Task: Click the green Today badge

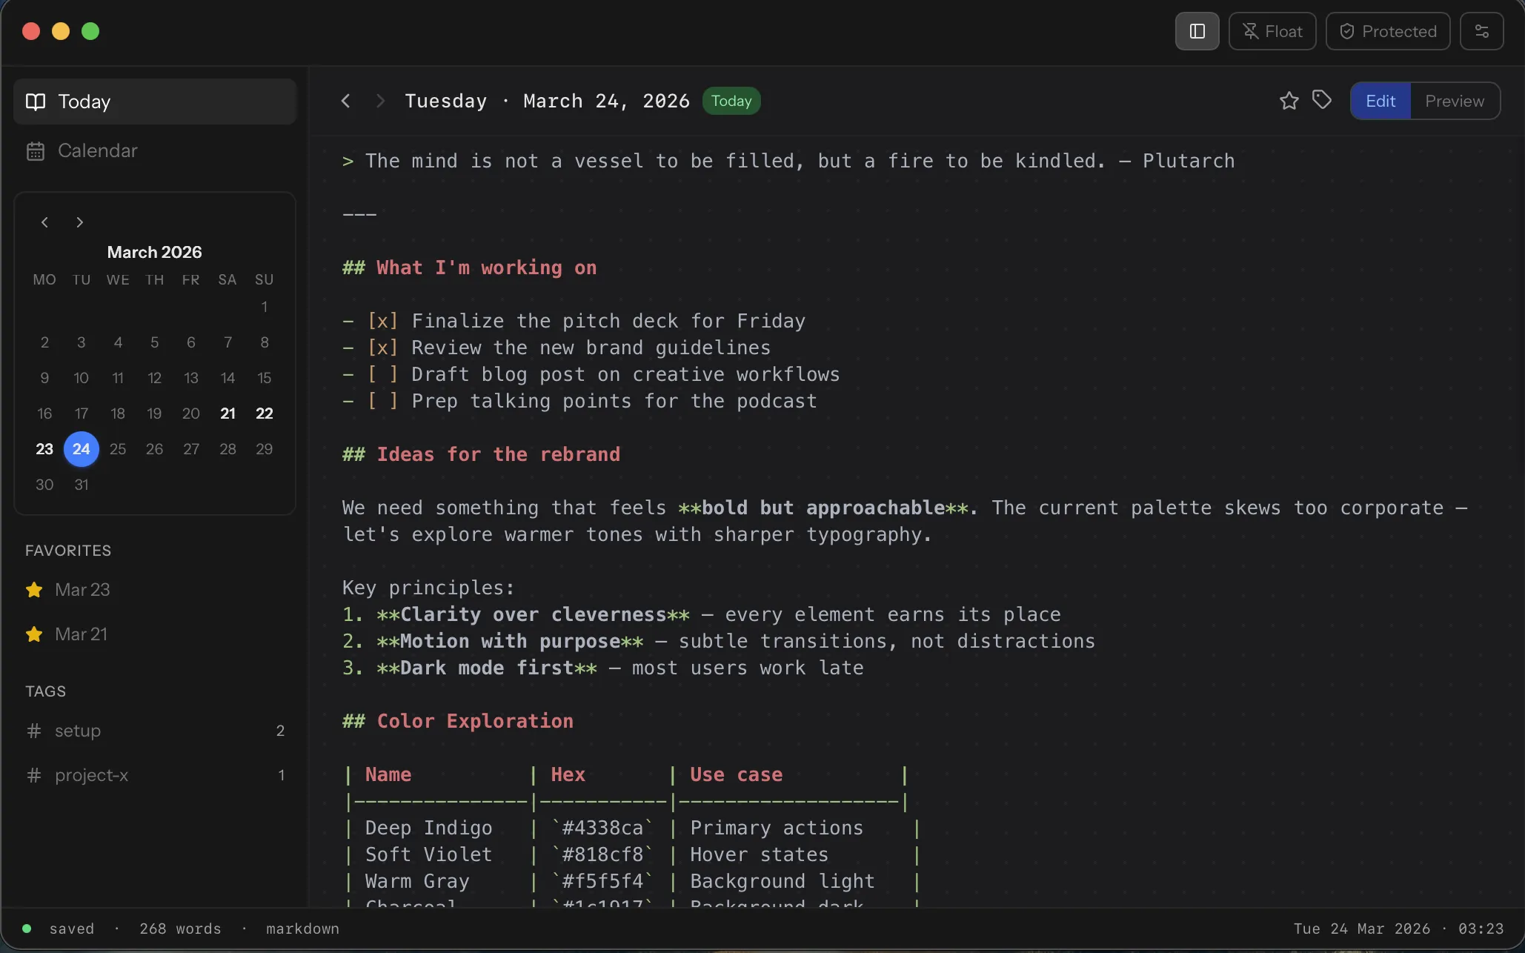Action: pos(731,101)
